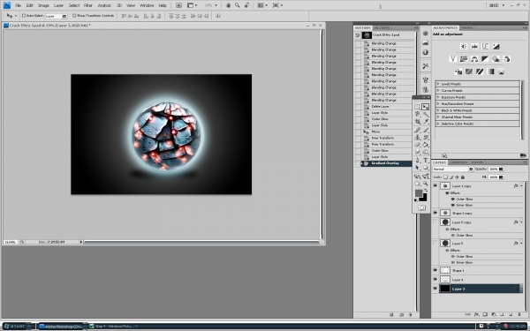Image resolution: width=530 pixels, height=331 pixels.
Task: Select the Rectangular Marquee tool
Action: (x=418, y=107)
